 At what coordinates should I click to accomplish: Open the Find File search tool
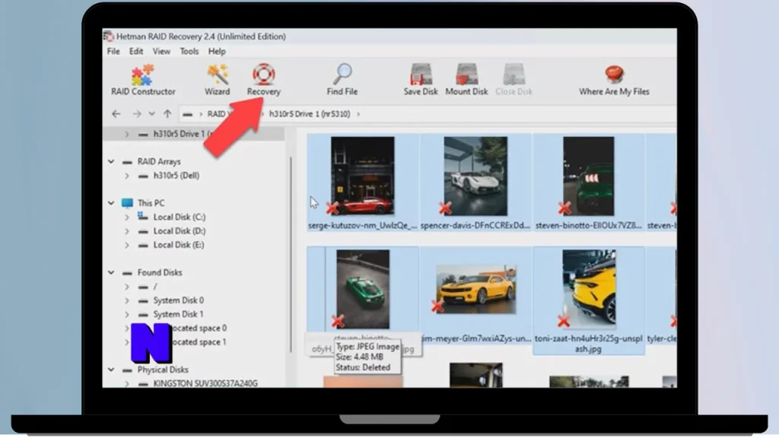tap(342, 79)
